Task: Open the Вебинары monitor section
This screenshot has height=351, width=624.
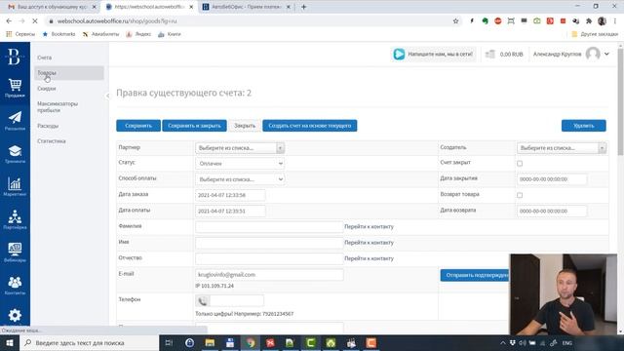Action: (15, 253)
